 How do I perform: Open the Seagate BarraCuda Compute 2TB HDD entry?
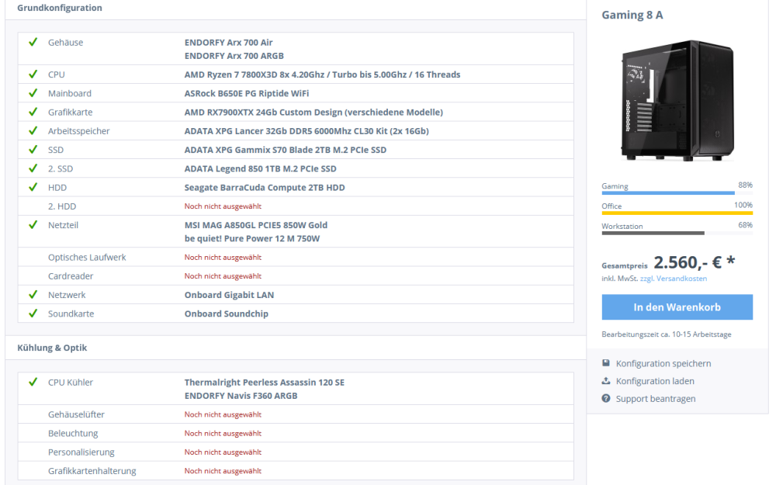coord(265,187)
